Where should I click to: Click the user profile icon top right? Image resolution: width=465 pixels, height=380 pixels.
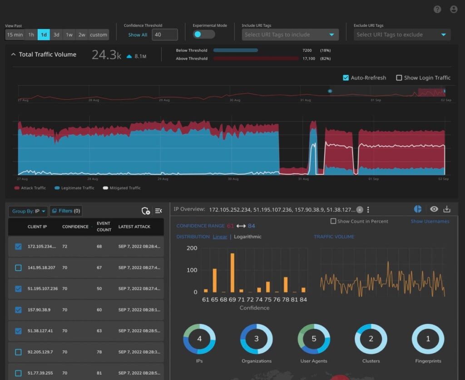tap(453, 9)
